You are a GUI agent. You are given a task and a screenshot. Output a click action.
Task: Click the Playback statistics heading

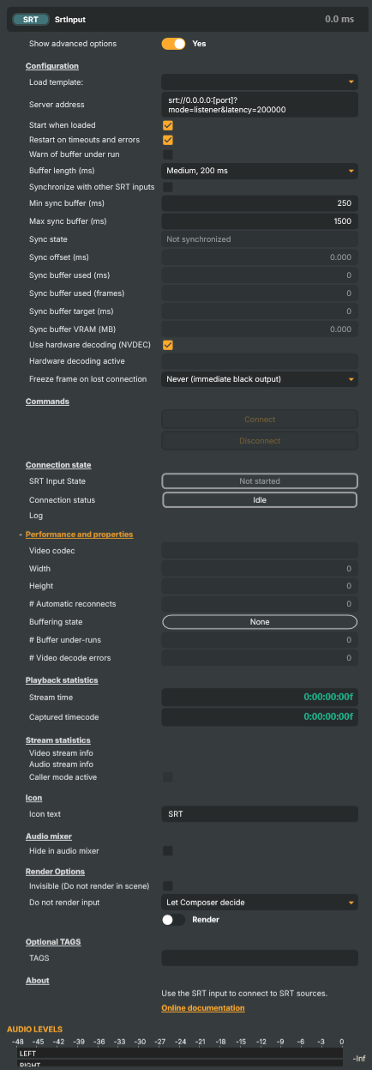62,680
